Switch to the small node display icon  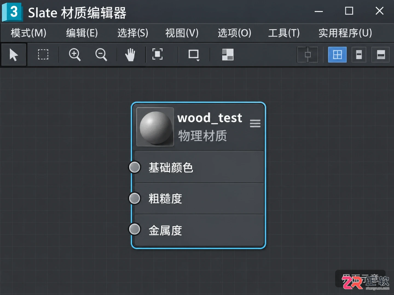359,55
